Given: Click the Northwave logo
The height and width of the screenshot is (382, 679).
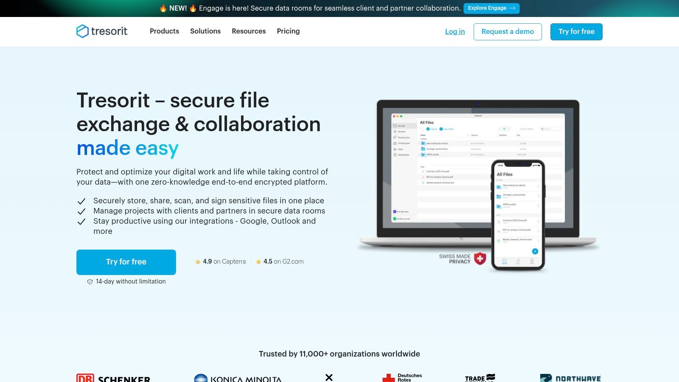Looking at the screenshot, I should click(x=570, y=378).
